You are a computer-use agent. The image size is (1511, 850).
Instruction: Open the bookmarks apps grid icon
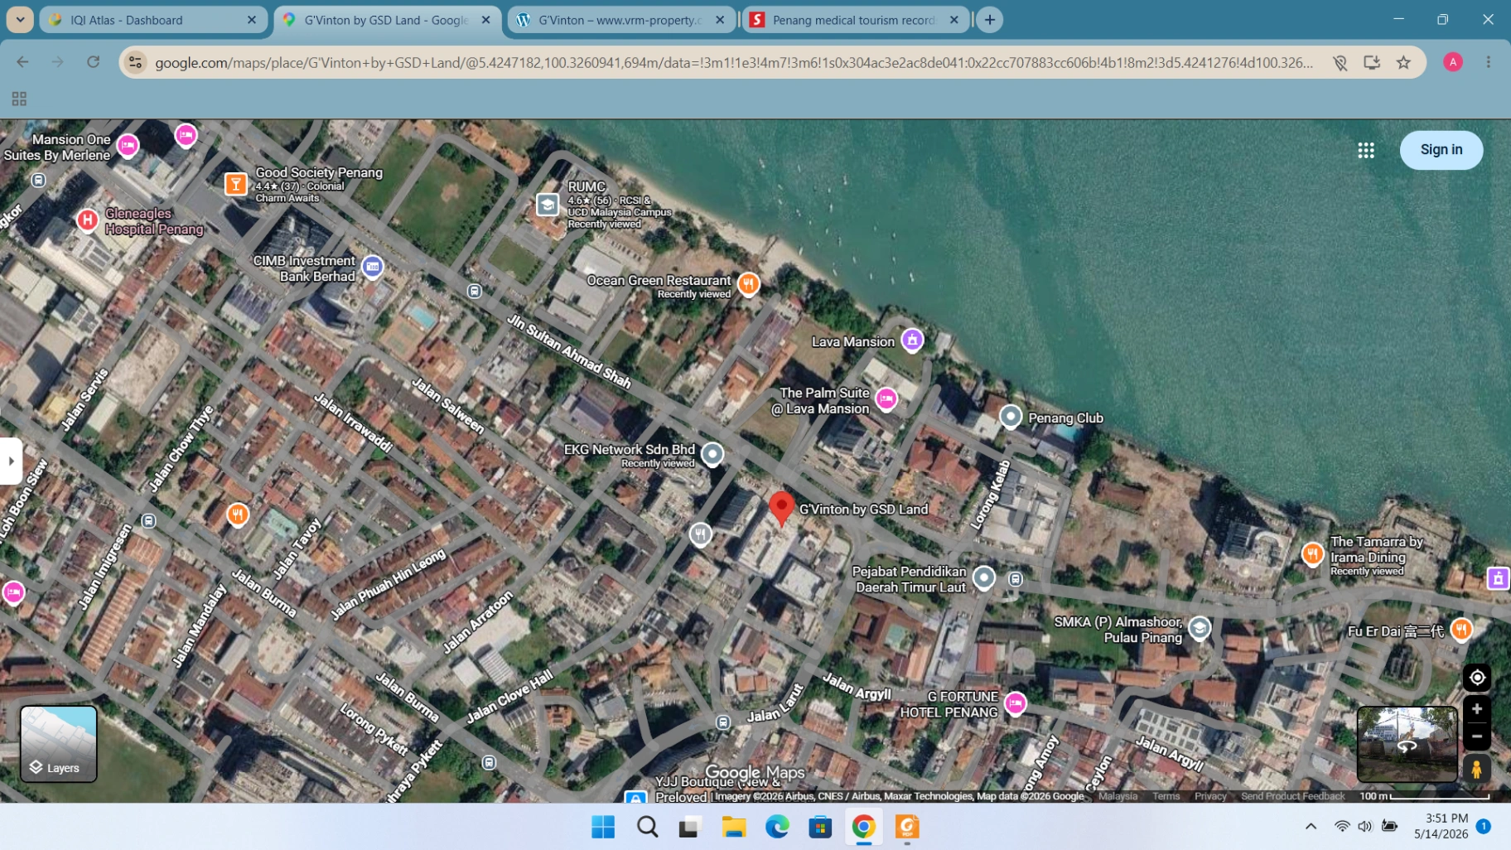(x=19, y=99)
